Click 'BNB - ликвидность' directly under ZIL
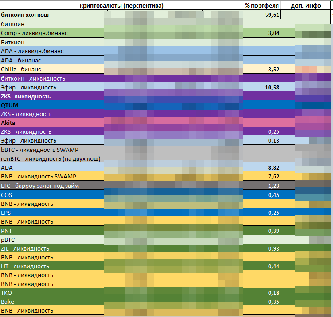333x317 pixels. (x=27, y=257)
